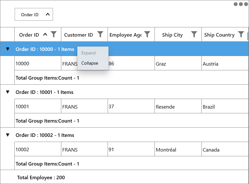Open filter for Employee Age column
Screen dimensions: 249x184
click(147, 34)
